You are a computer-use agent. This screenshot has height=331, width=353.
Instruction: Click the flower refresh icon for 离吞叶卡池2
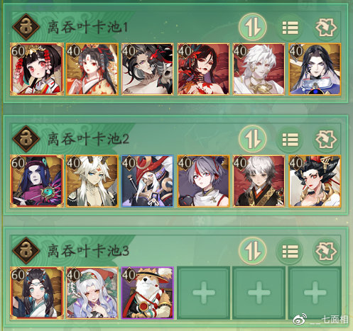[326, 140]
